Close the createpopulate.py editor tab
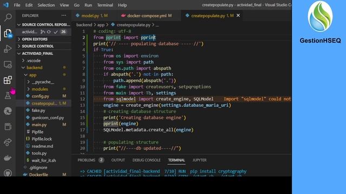Viewport: 346px width, 194px height. click(x=238, y=16)
